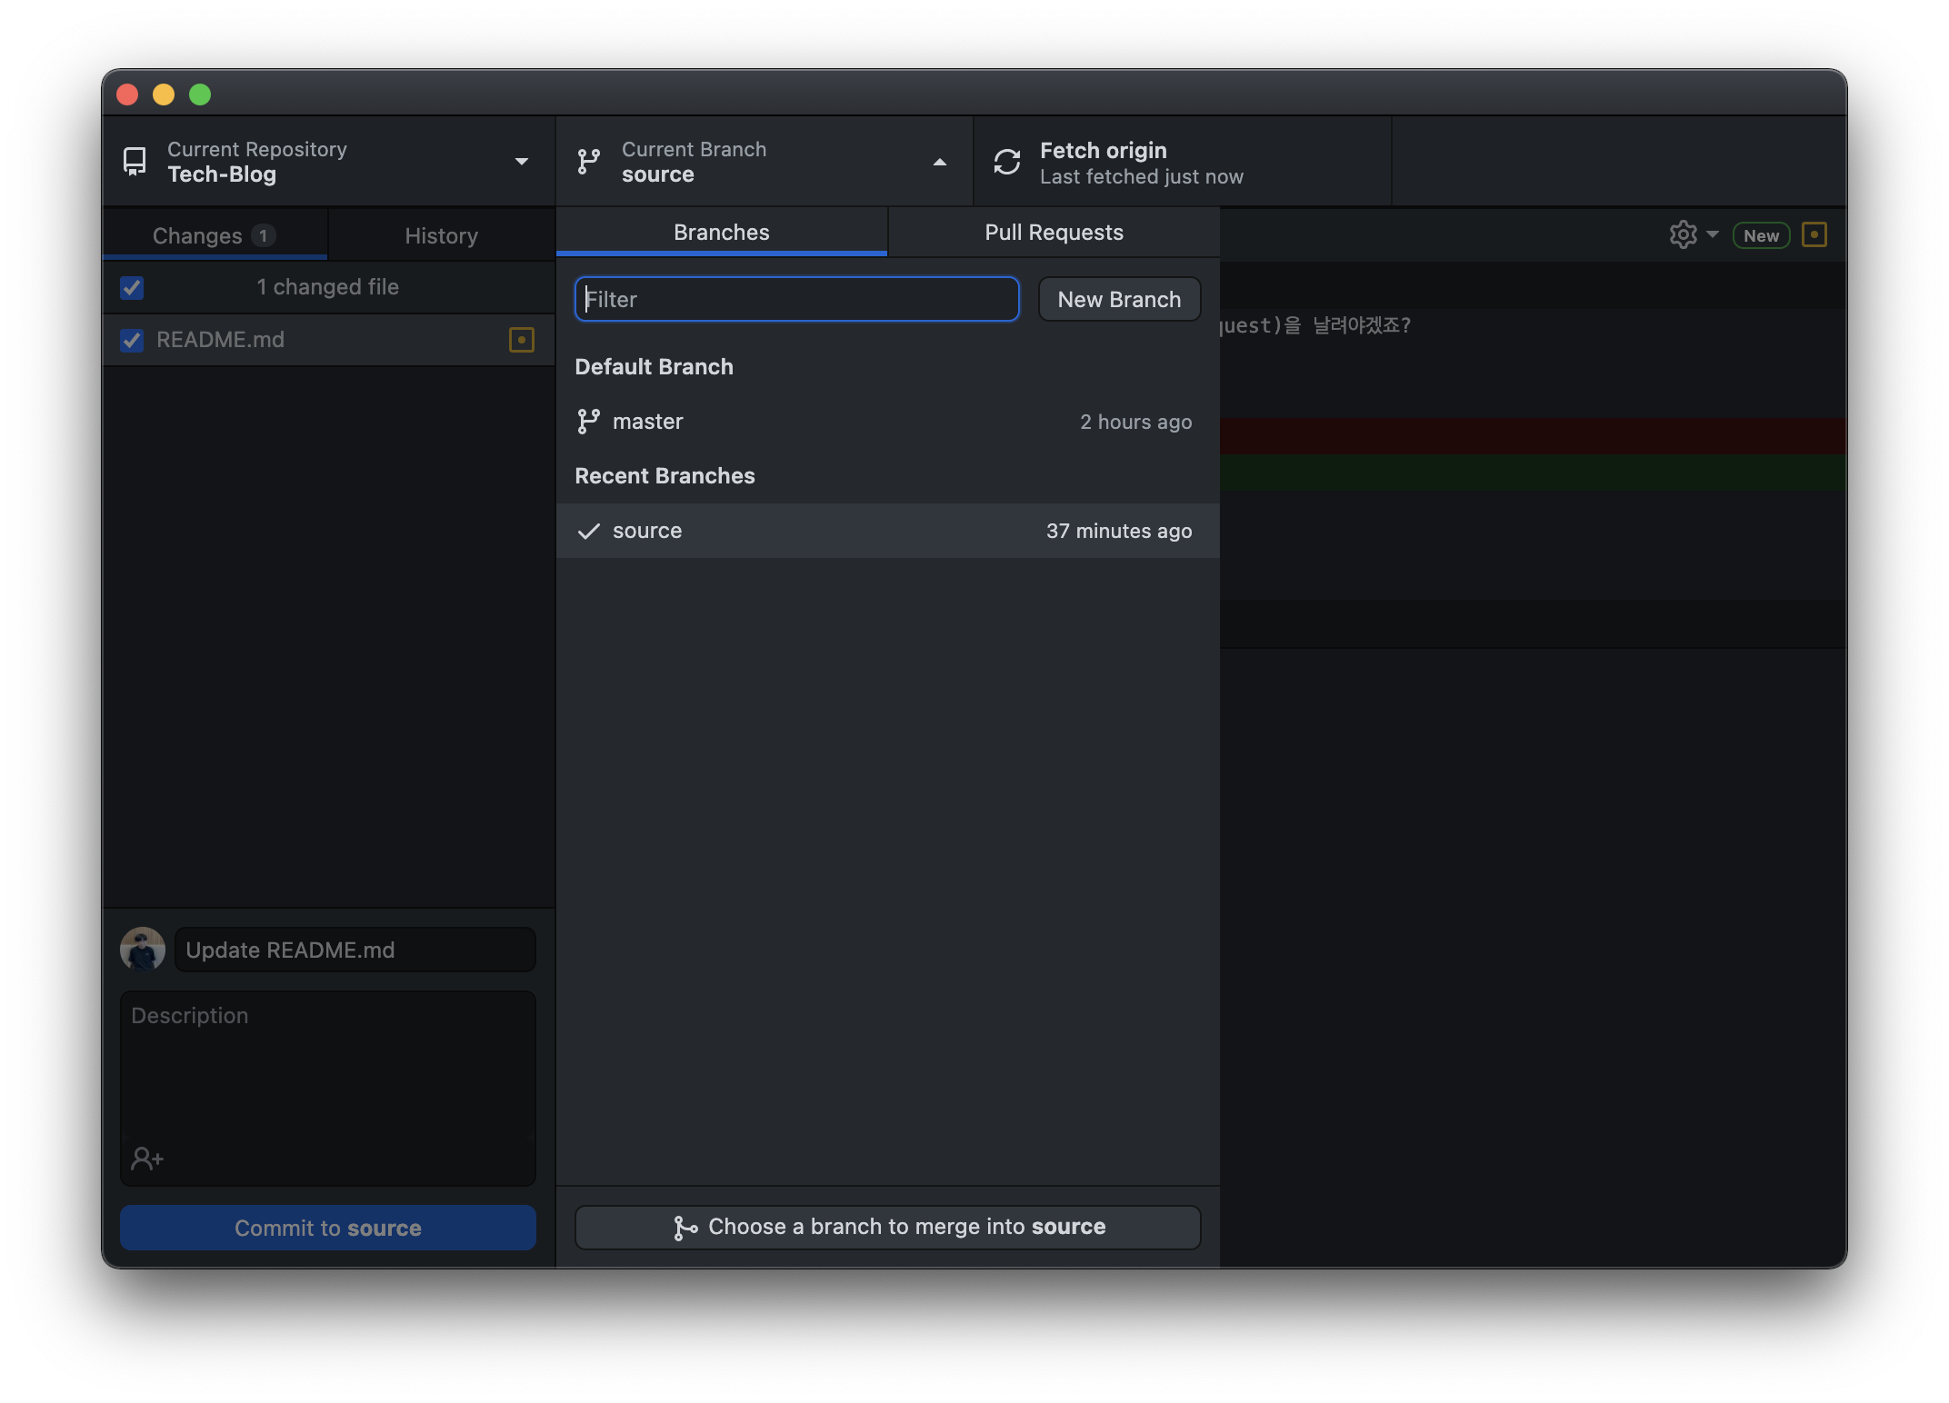This screenshot has width=1949, height=1403.
Task: Click the repository book icon beside Tech-Blog
Action: pos(135,161)
